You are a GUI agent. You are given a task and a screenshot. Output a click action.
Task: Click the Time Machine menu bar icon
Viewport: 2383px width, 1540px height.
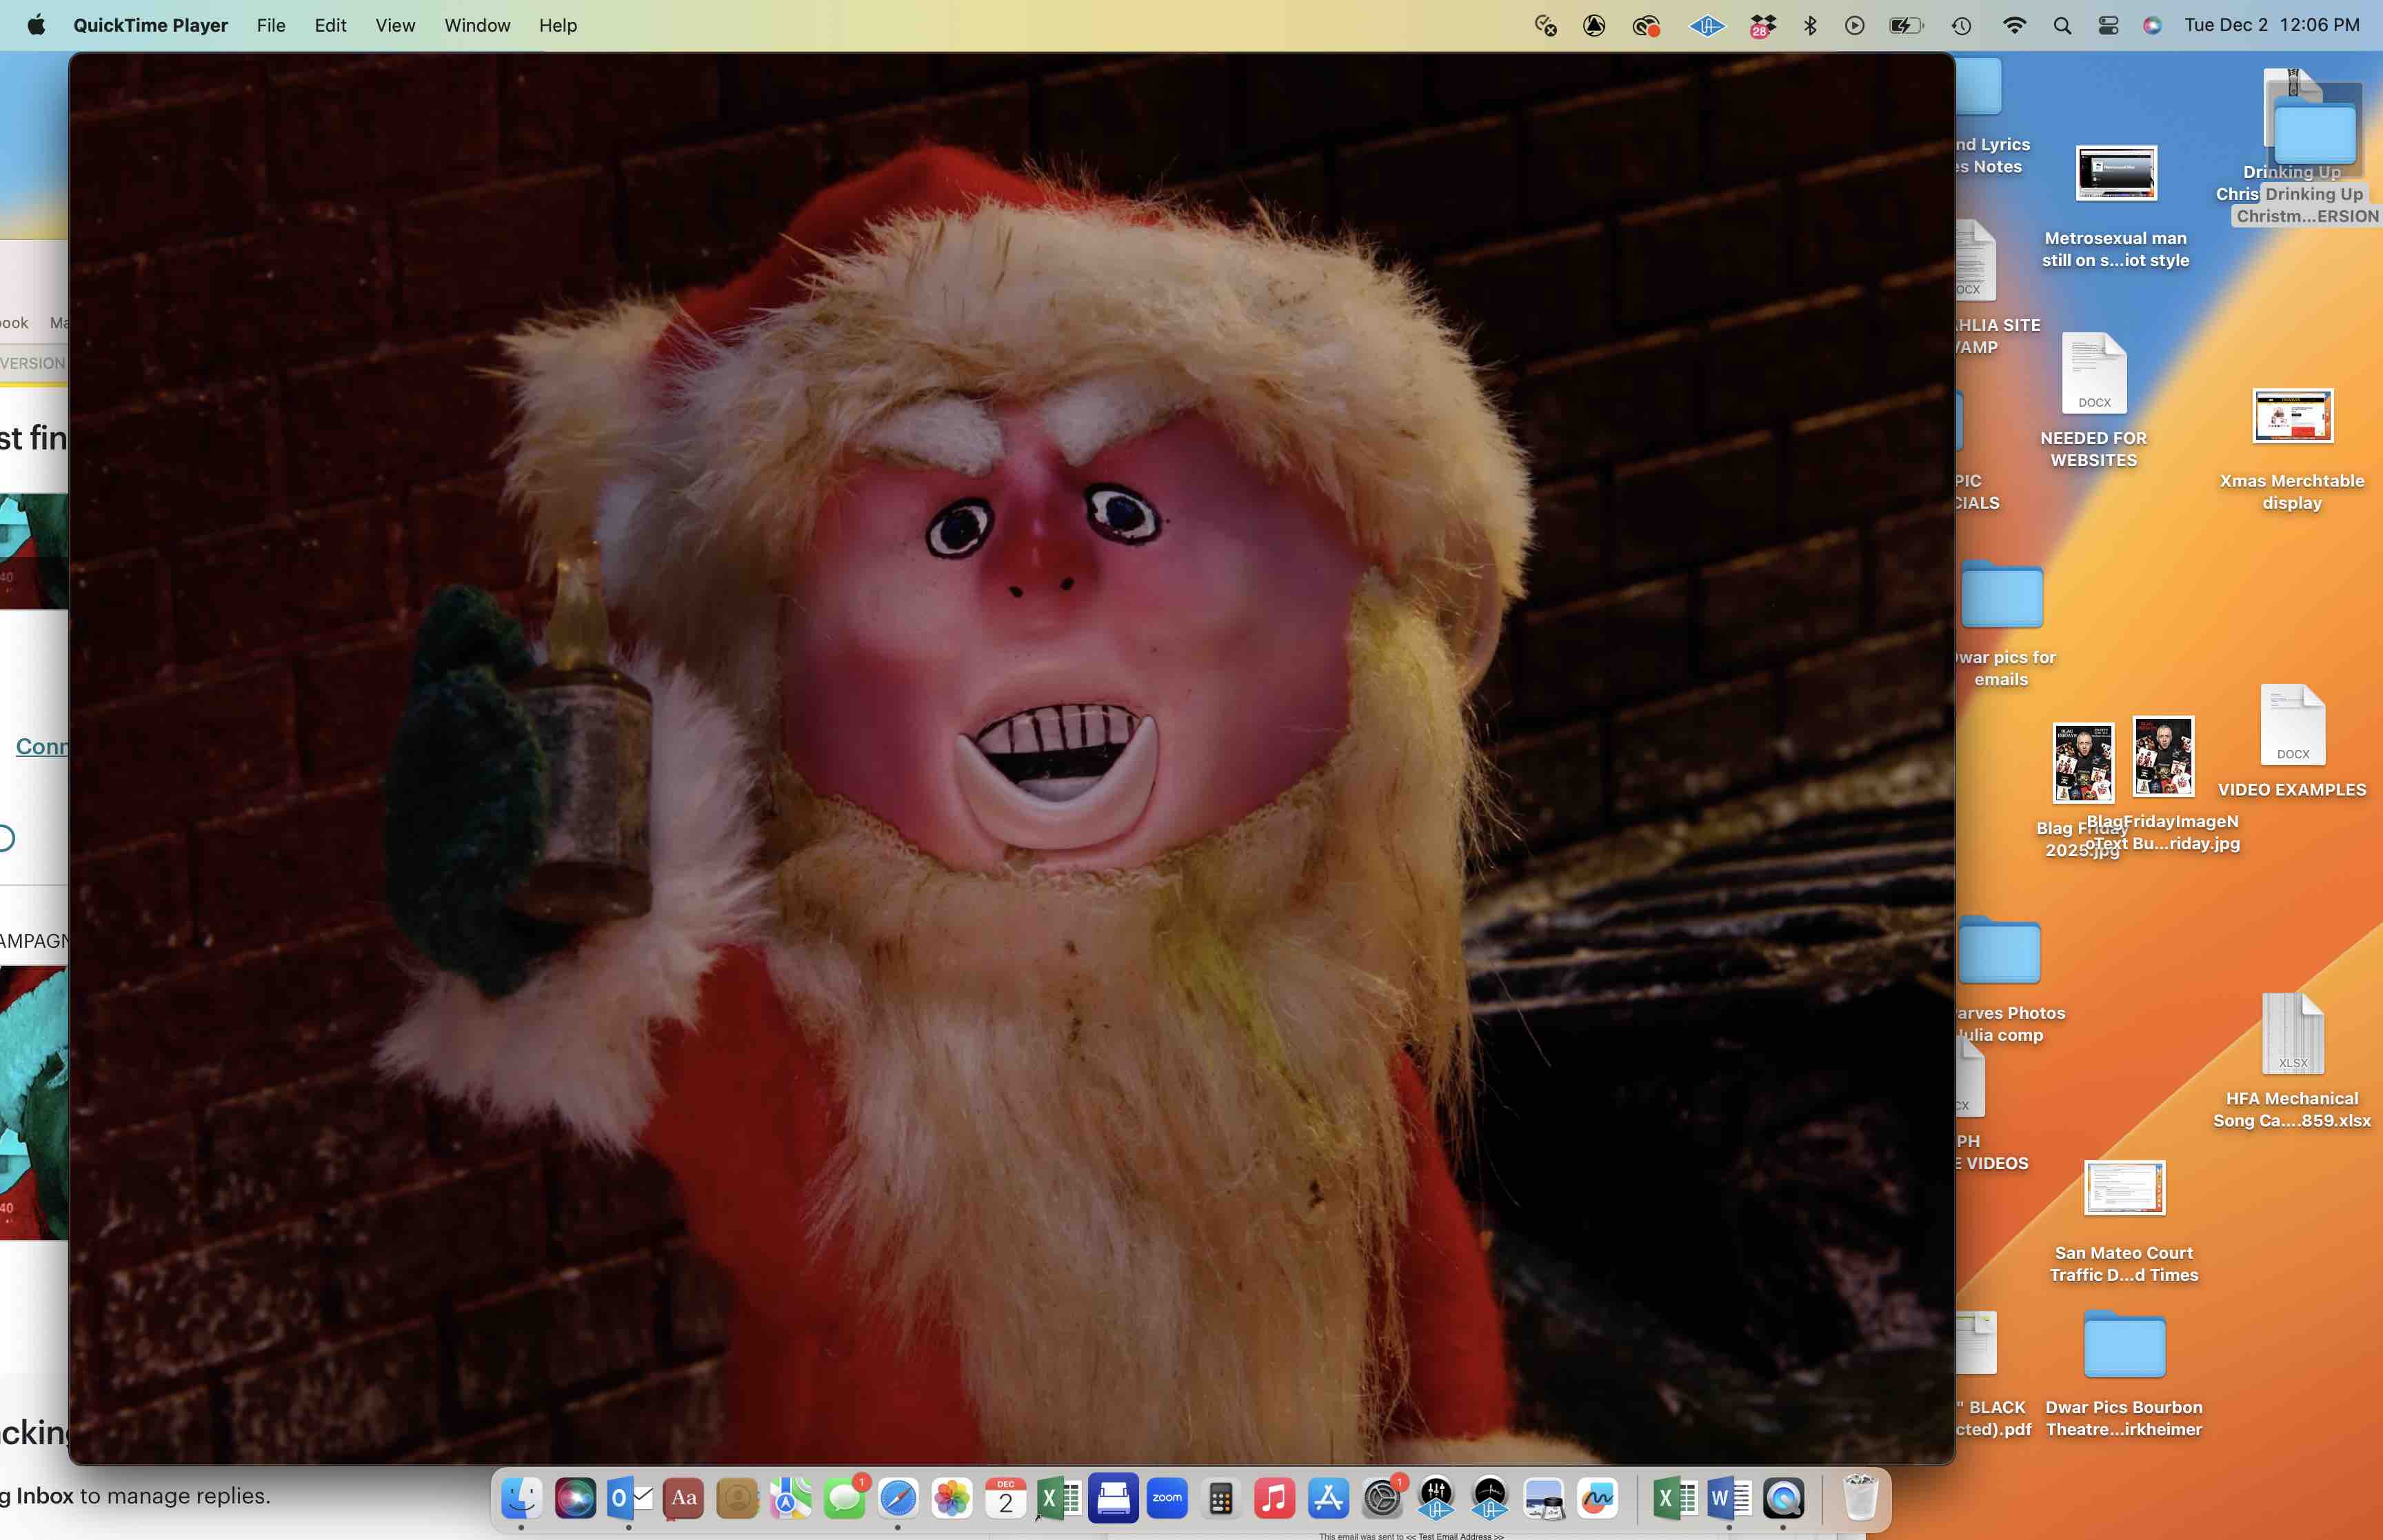1961,26
